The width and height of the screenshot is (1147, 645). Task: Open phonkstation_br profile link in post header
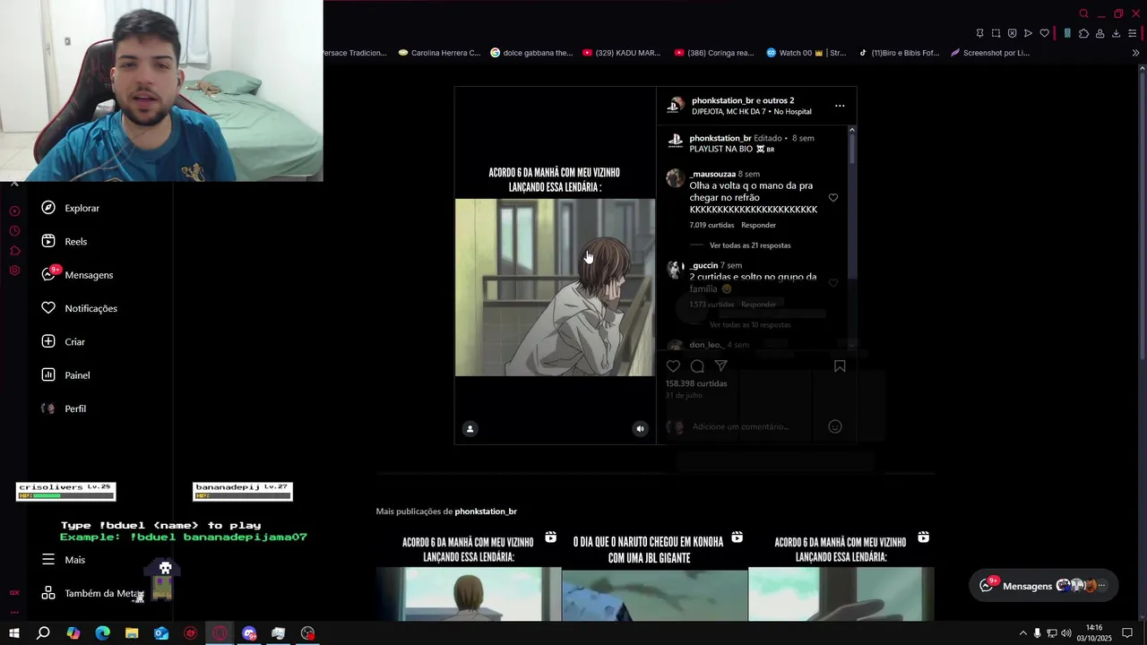(722, 100)
